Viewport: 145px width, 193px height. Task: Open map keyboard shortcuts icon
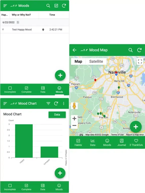coord(81,135)
